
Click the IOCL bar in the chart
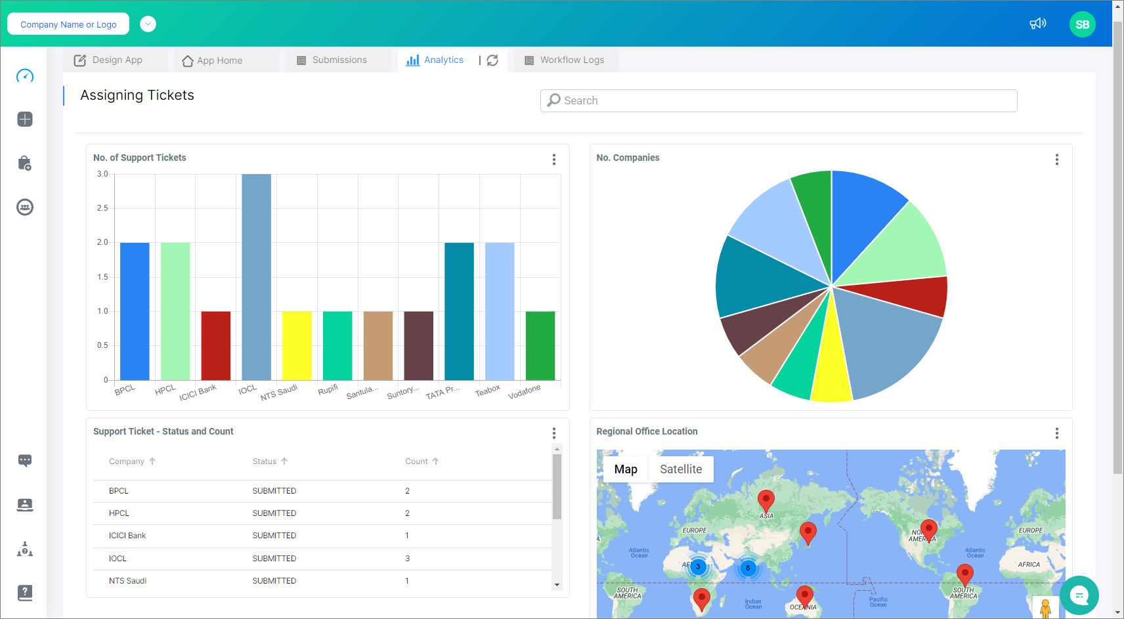[256, 276]
